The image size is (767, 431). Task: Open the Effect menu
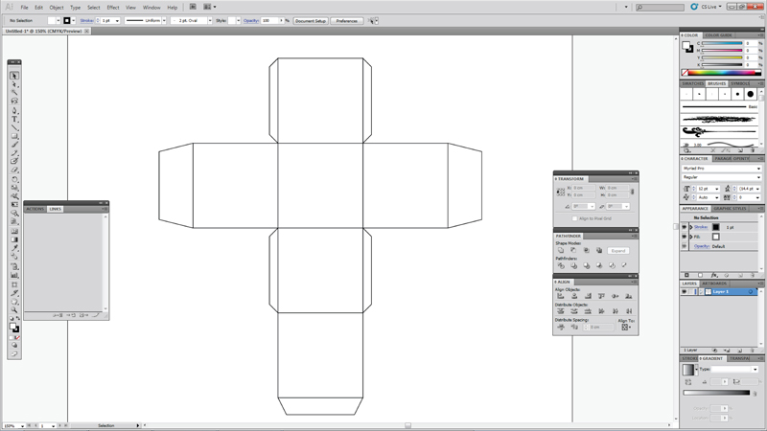coord(113,8)
